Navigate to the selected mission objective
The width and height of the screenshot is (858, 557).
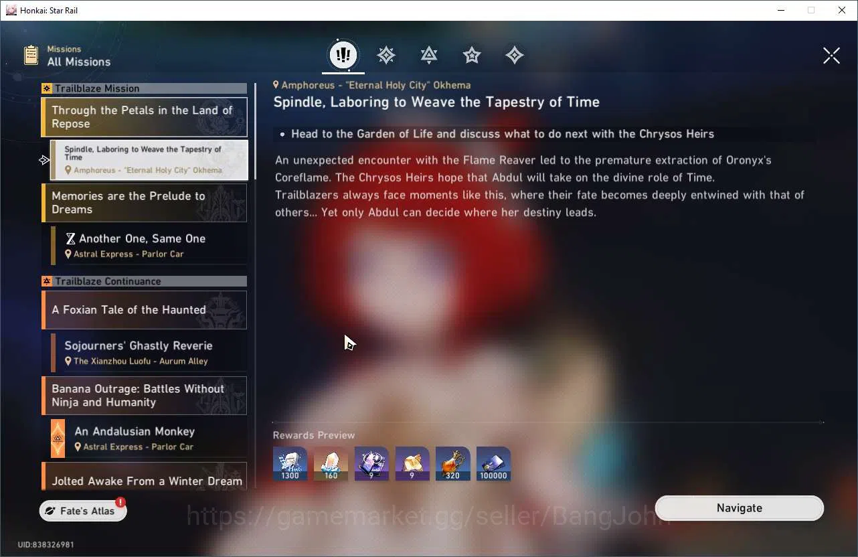click(740, 508)
